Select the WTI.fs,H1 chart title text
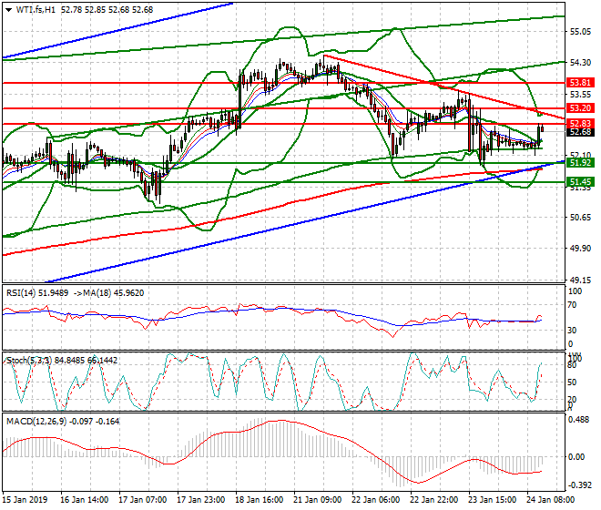This screenshot has height=510, width=601. pos(36,10)
